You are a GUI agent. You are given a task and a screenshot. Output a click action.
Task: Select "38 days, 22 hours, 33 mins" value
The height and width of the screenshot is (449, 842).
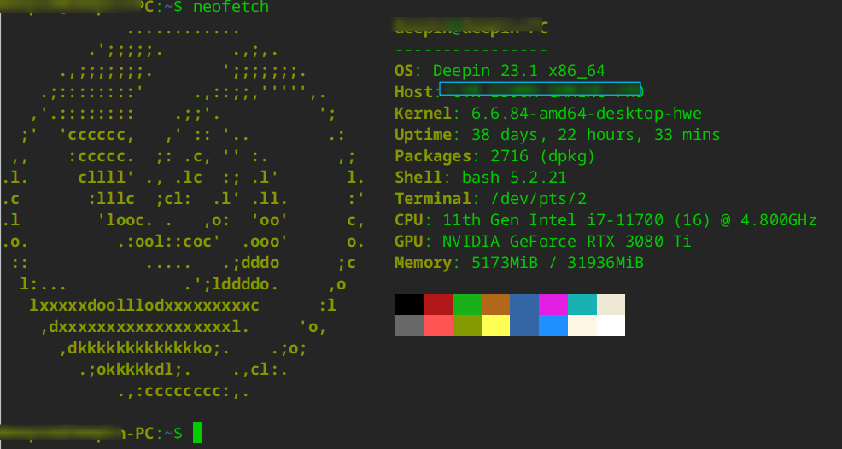tap(595, 134)
